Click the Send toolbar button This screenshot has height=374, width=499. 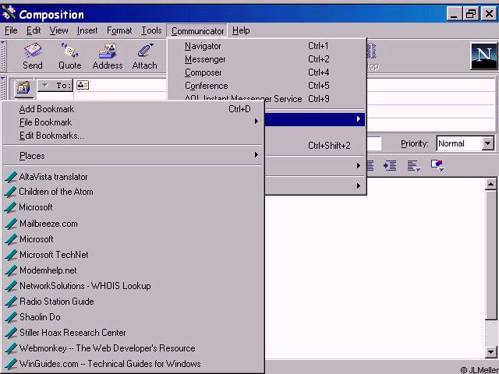(33, 57)
